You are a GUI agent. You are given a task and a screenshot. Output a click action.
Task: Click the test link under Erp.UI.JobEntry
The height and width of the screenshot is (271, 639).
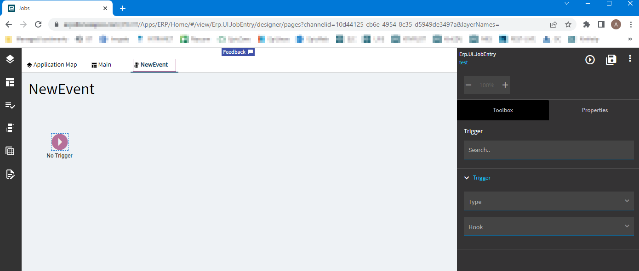(463, 62)
